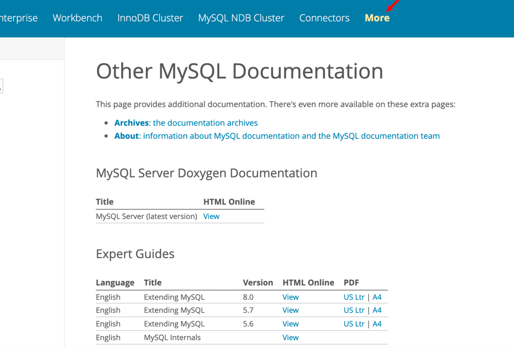View Extending MySQL 5.6 HTML online
Image resolution: width=514 pixels, height=354 pixels.
pos(290,324)
